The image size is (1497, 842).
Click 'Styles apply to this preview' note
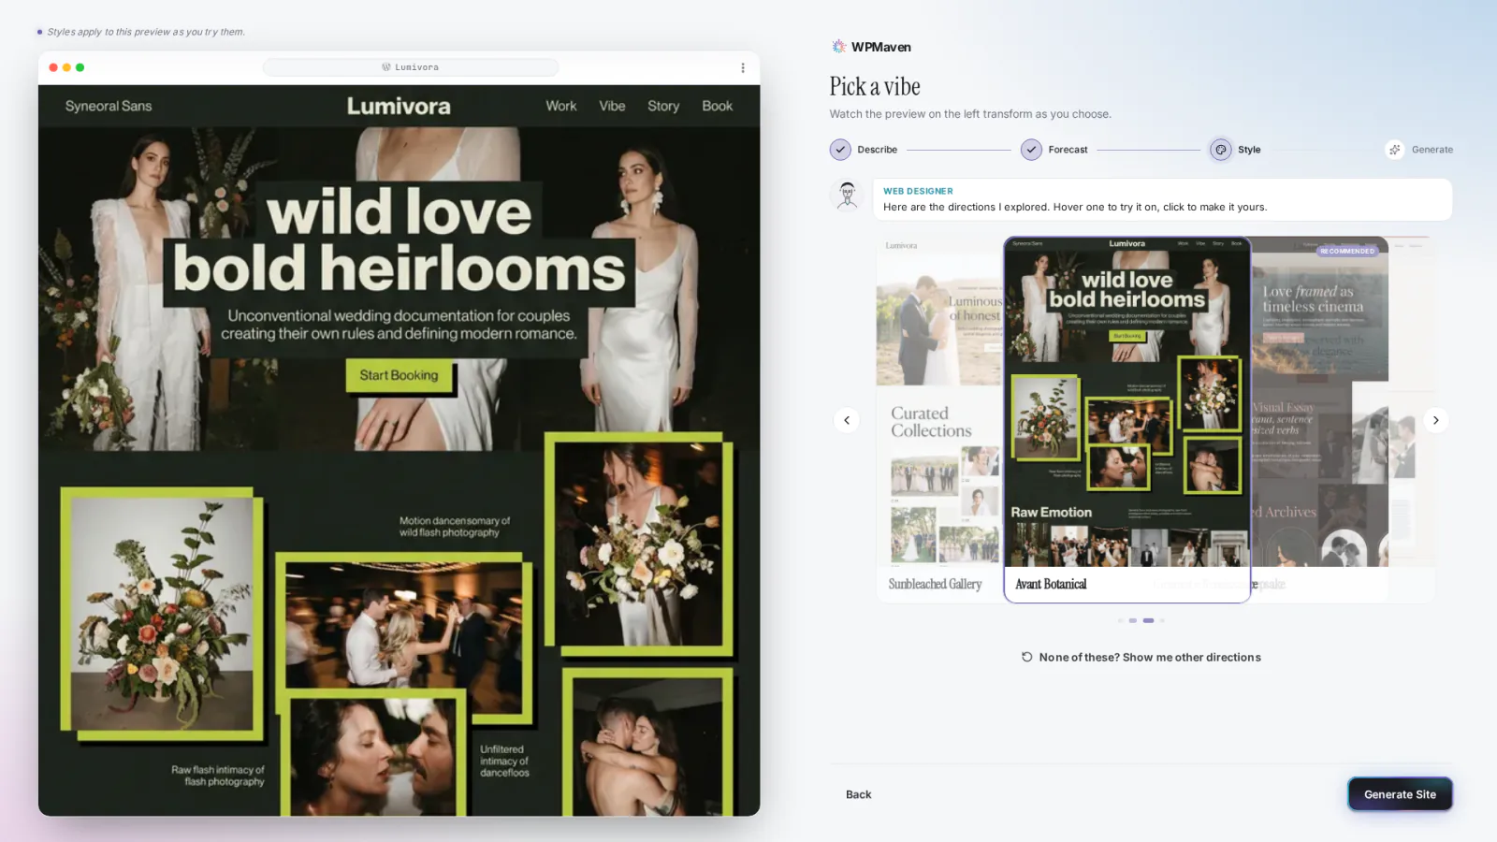coord(146,32)
